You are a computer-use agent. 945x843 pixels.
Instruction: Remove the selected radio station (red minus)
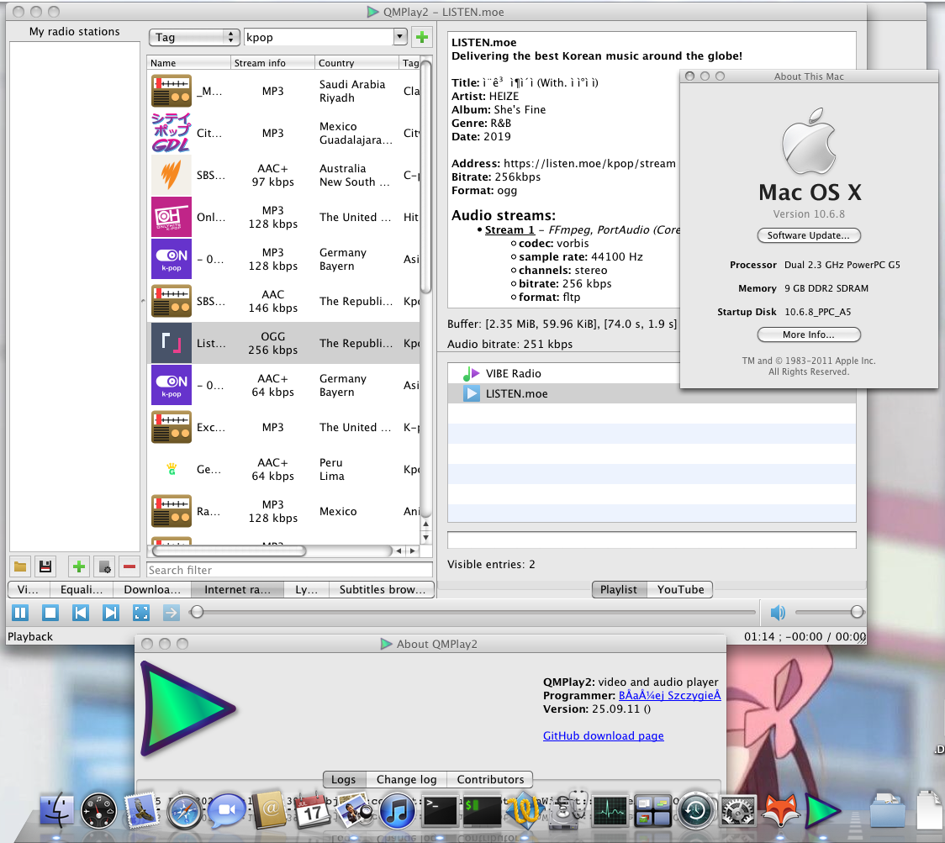(129, 566)
